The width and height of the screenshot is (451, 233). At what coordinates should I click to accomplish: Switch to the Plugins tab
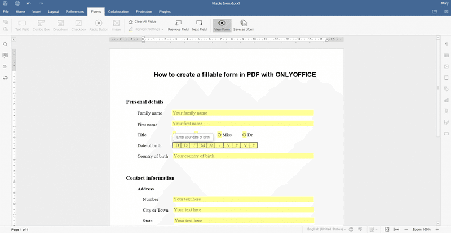point(165,12)
